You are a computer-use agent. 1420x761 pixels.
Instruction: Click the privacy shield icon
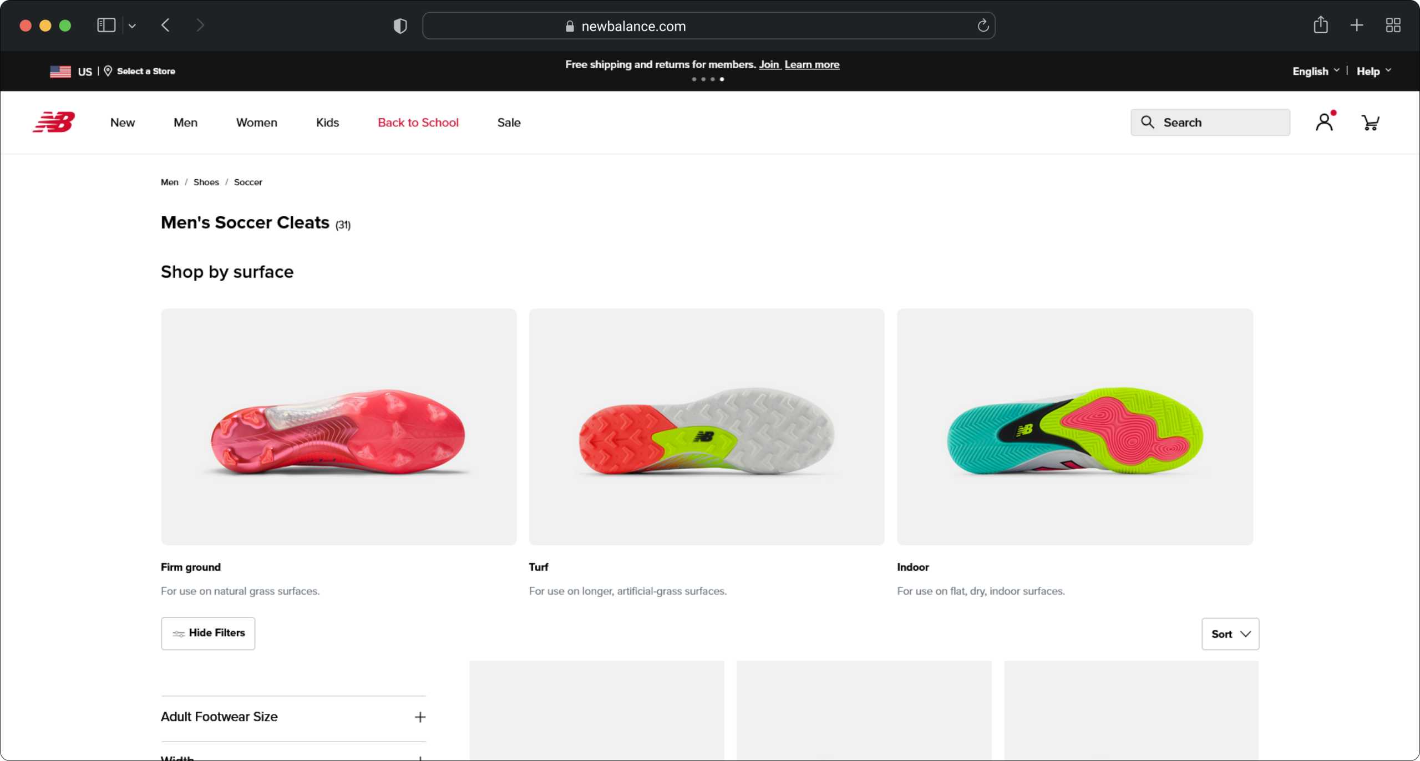(400, 26)
